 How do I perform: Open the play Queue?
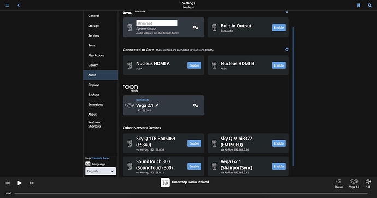point(339,183)
